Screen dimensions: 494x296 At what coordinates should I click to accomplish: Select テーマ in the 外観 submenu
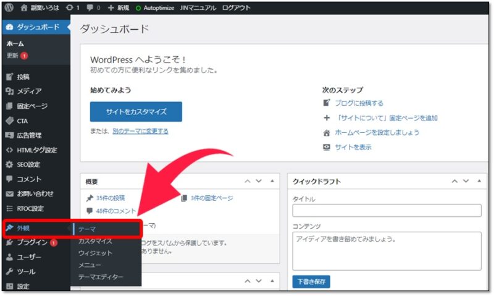pyautogui.click(x=87, y=229)
